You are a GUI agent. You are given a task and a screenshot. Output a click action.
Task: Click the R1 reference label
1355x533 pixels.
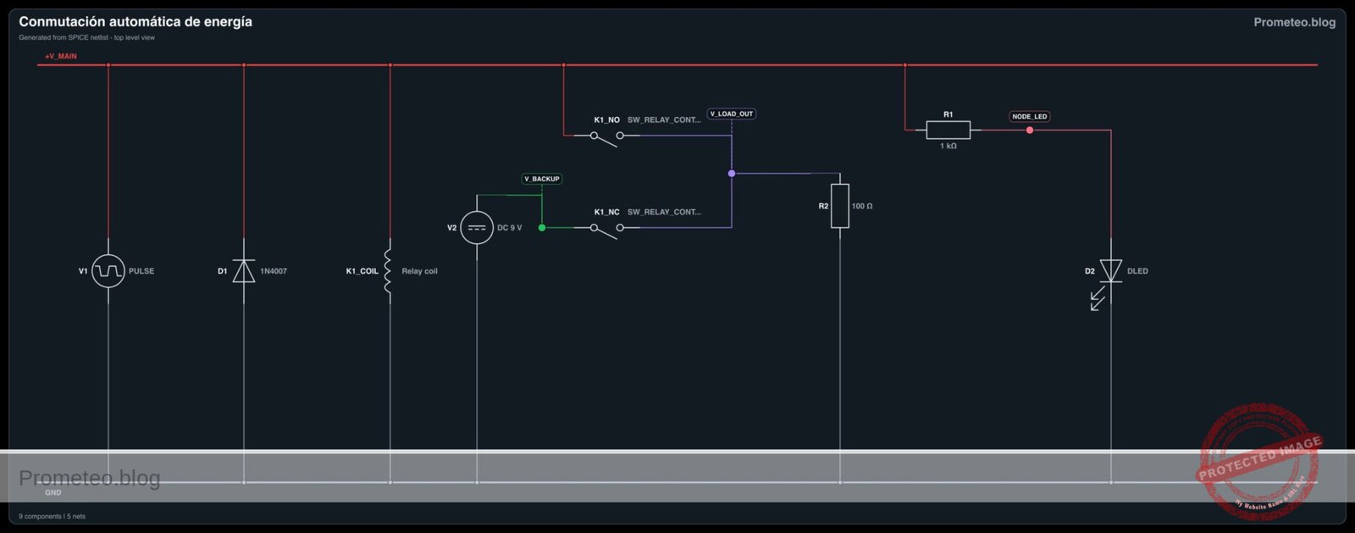click(x=948, y=114)
